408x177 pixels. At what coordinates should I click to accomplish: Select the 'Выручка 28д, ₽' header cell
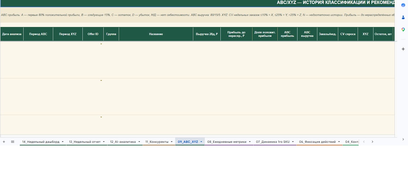(207, 34)
